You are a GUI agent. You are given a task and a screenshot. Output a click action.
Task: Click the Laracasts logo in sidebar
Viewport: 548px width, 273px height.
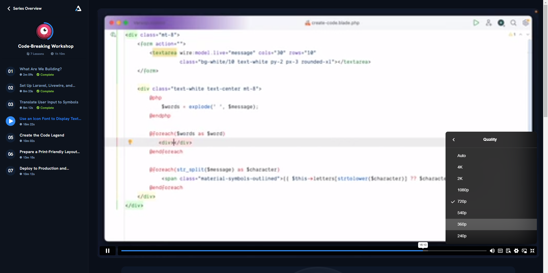pyautogui.click(x=78, y=9)
